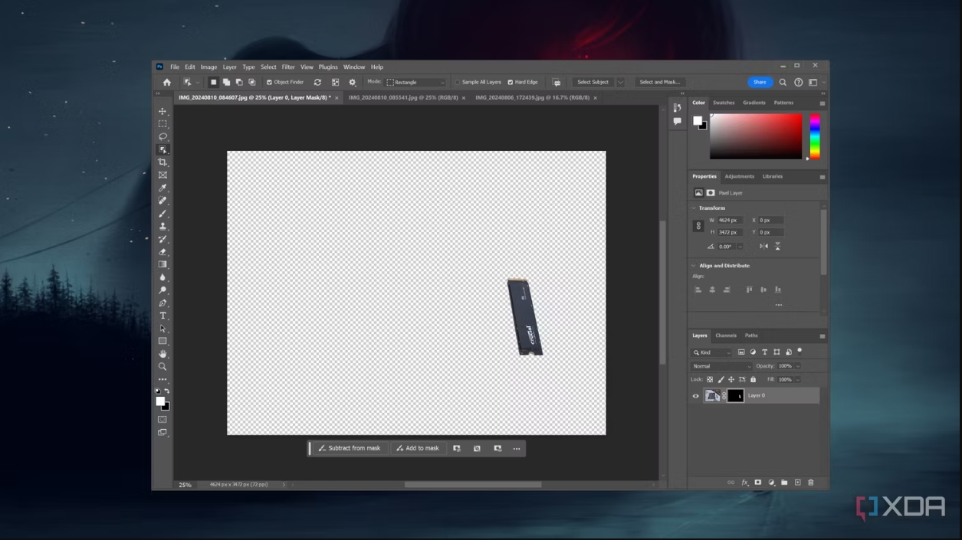Open the Fill value dropdown
This screenshot has width=962, height=540.
(x=798, y=379)
